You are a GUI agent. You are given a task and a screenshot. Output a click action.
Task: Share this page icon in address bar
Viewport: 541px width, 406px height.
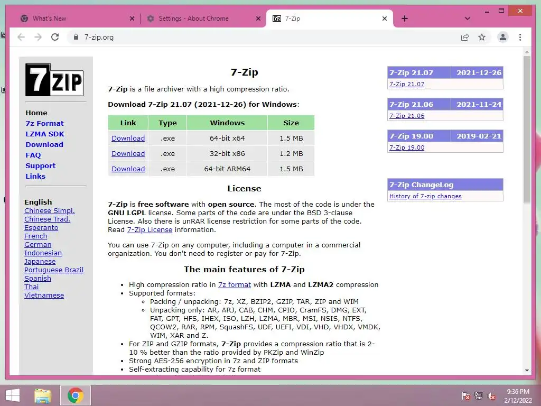coord(465,38)
